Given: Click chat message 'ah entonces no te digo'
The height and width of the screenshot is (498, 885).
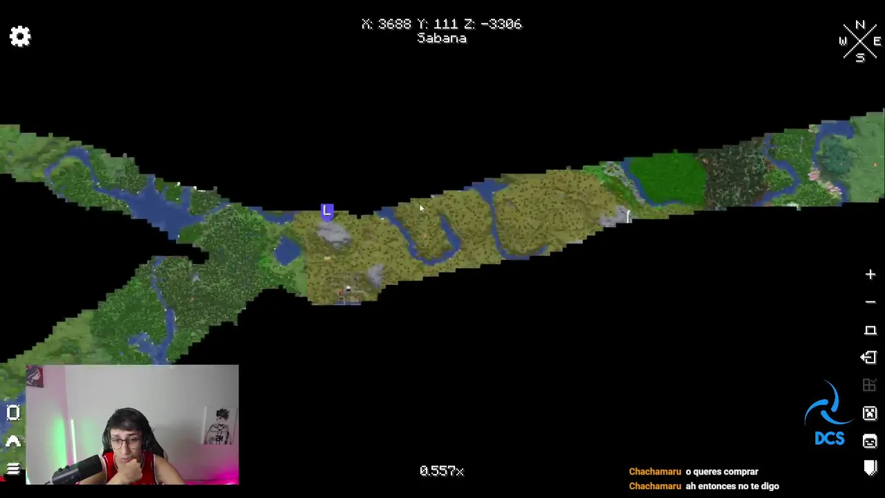Looking at the screenshot, I should (x=732, y=486).
